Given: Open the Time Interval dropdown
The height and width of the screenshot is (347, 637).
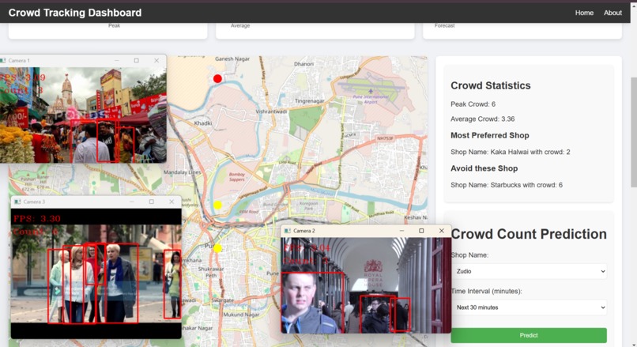Looking at the screenshot, I should 529,307.
